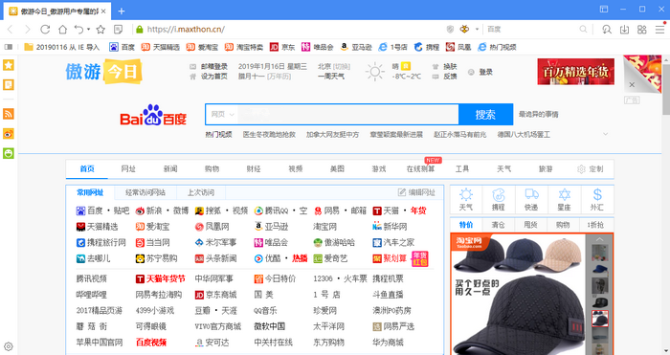Select the 在线测算 navigation tab
670x355 pixels.
coord(420,169)
